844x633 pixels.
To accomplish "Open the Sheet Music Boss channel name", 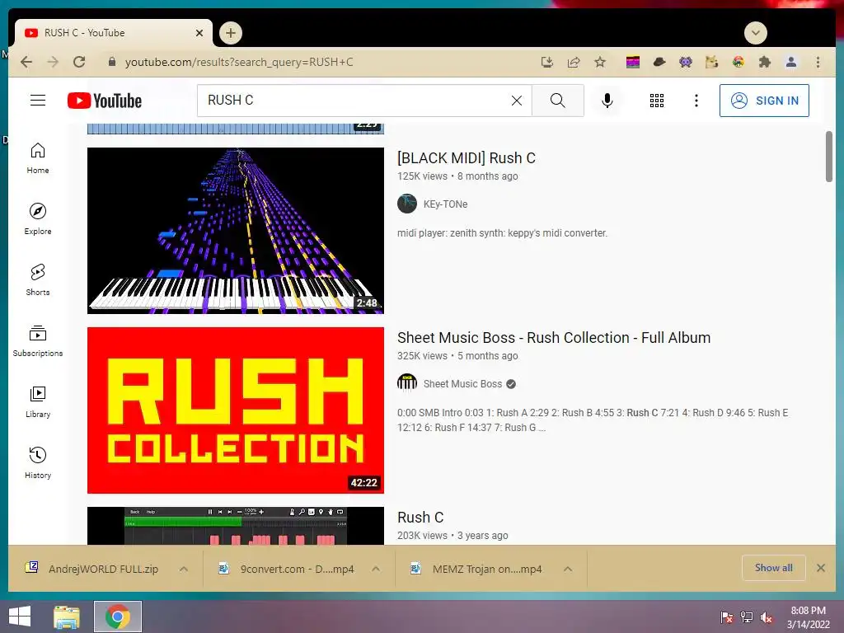I will [462, 384].
